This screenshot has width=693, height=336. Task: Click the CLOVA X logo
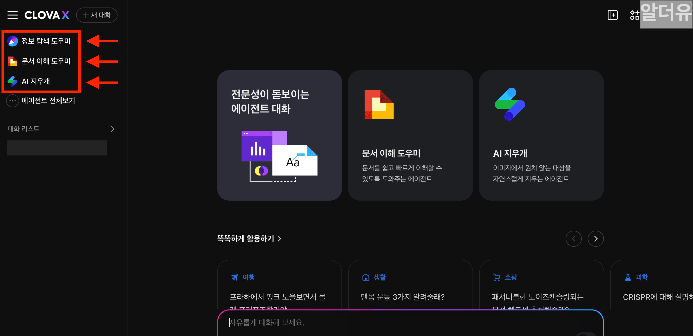[46, 15]
